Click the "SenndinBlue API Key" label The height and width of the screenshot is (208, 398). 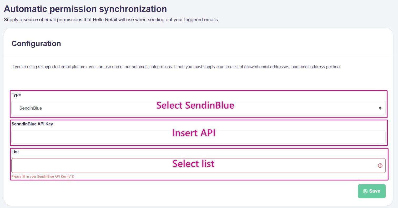32,124
